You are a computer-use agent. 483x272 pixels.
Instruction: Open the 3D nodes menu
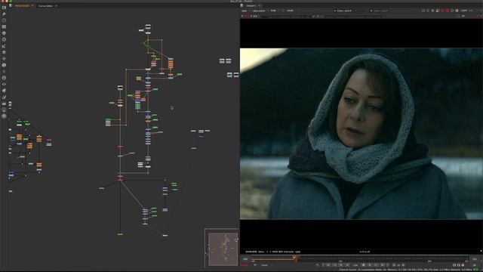coord(4,65)
